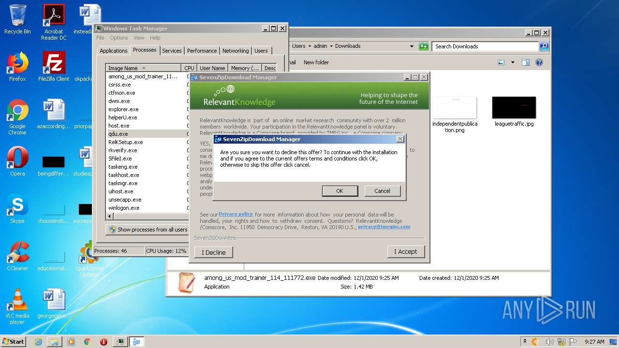Close the SevenZipDownload Manager confirmation dialog
The width and height of the screenshot is (619, 348).
click(x=400, y=139)
